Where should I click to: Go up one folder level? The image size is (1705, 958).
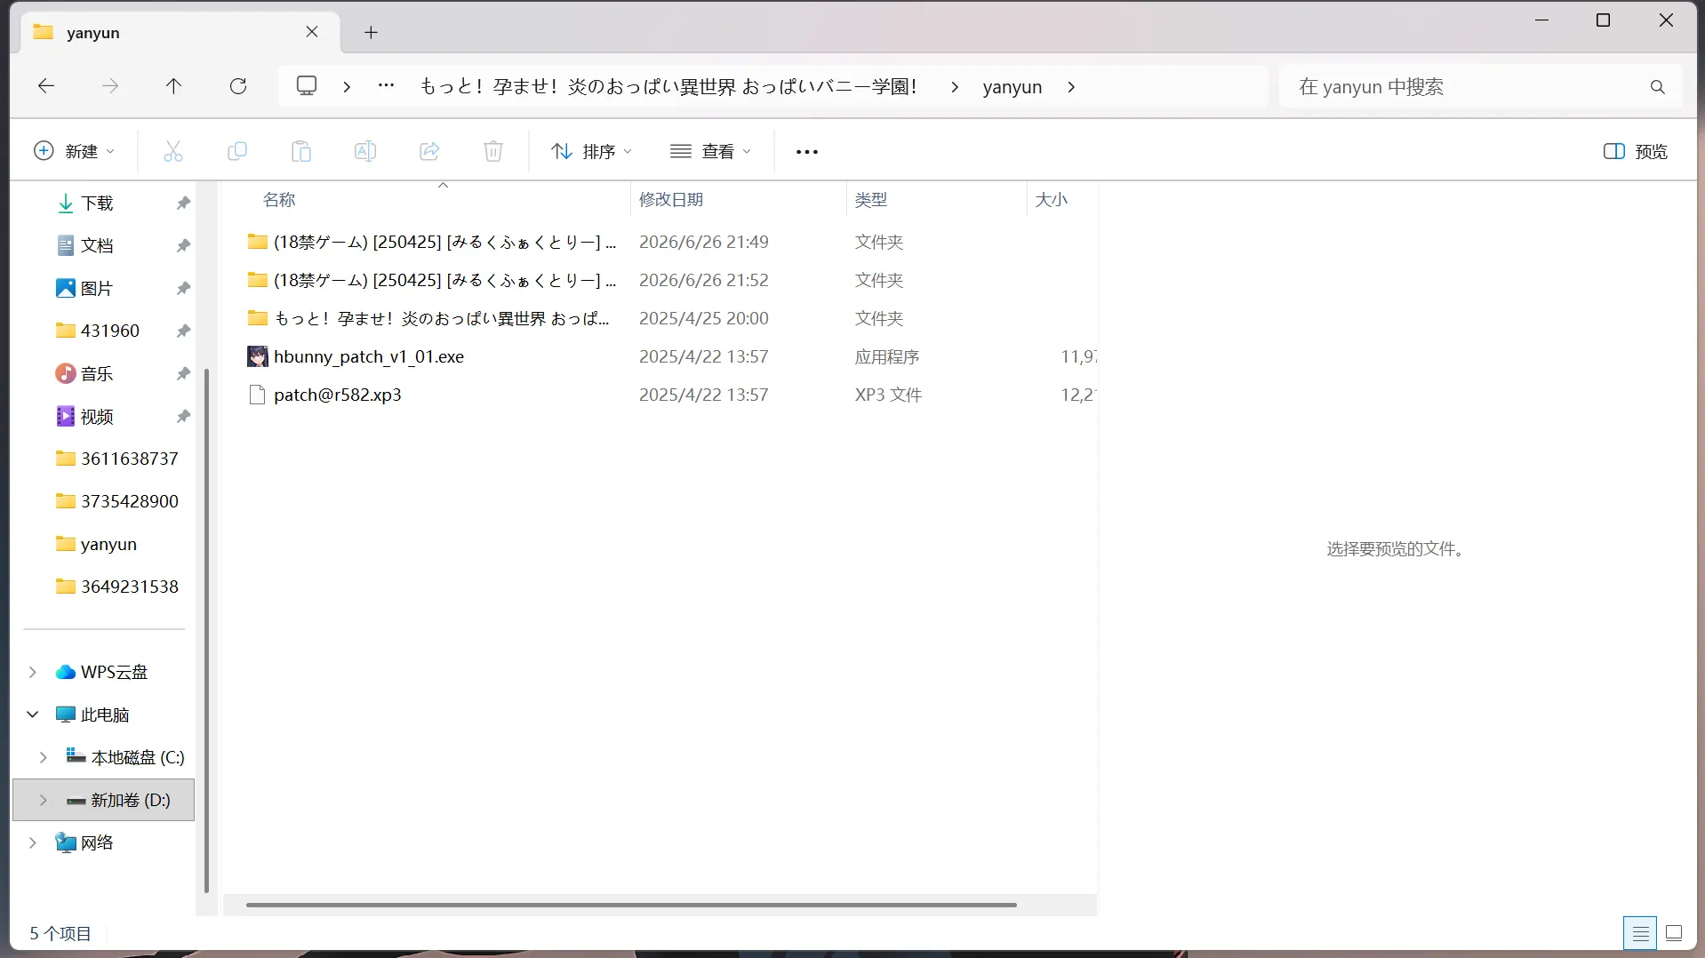tap(173, 86)
